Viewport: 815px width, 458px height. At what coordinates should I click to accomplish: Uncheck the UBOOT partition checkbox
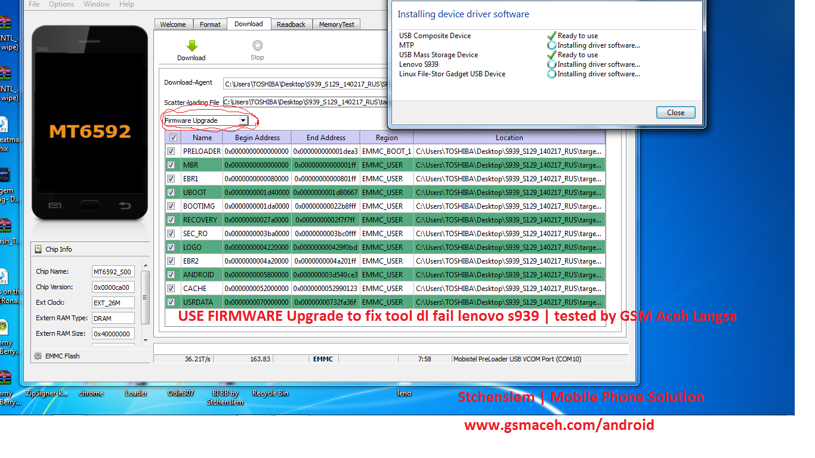[x=171, y=193]
